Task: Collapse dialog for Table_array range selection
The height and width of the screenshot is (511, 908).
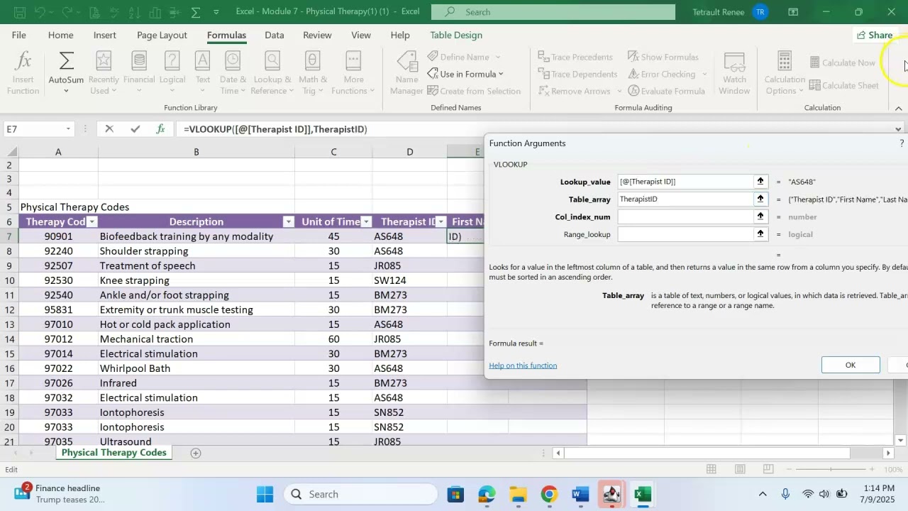Action: pyautogui.click(x=760, y=199)
